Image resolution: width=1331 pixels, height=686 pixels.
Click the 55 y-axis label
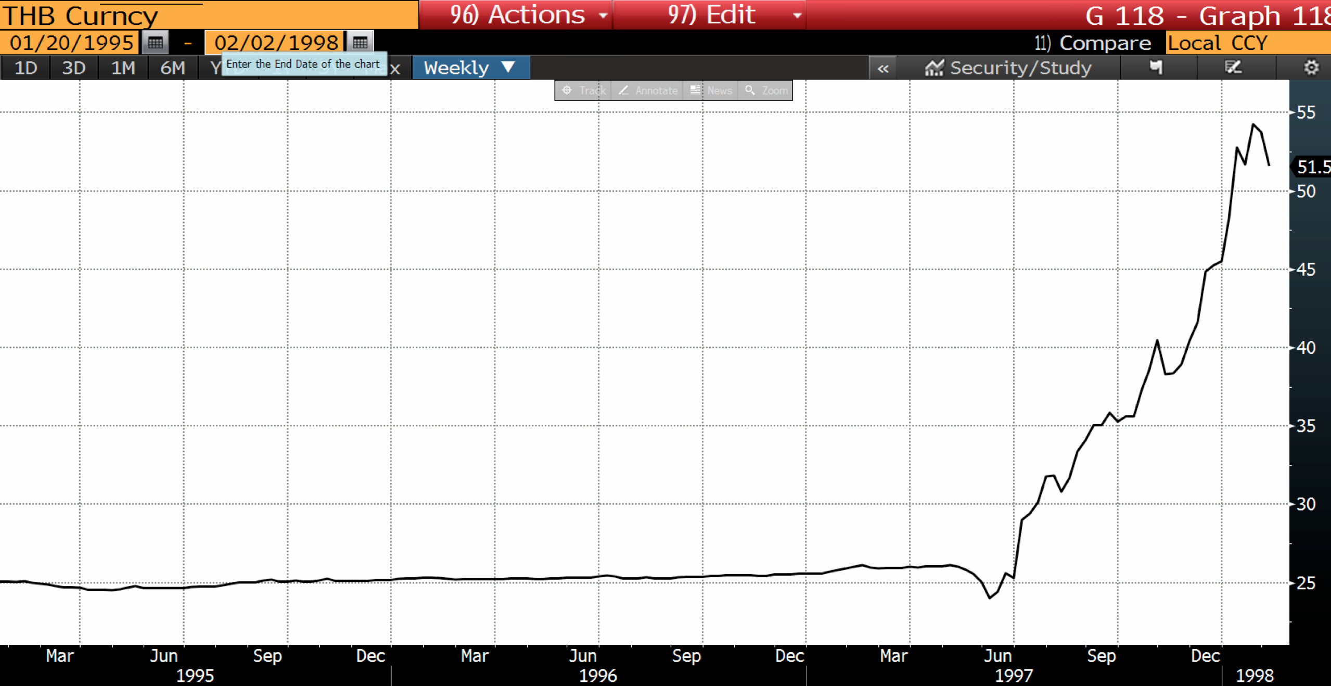(1306, 112)
